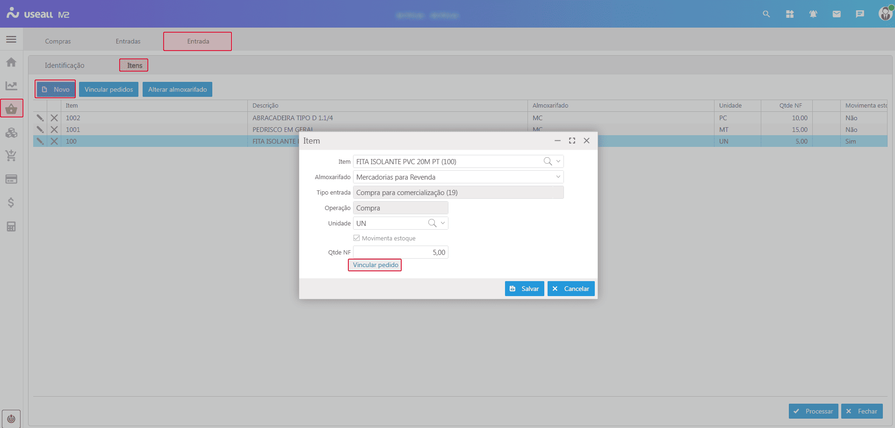This screenshot has width=895, height=428.
Task: Open the hamburger menu in sidebar
Action: (11, 39)
